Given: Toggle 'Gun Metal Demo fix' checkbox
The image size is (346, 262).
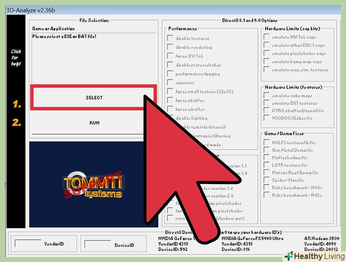Looking at the screenshot, I should 267,150.
